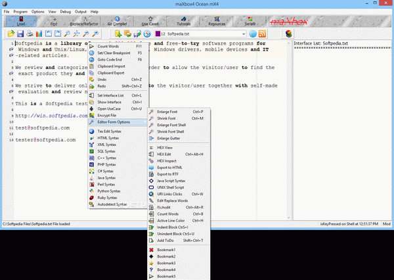Click the printer icon
The height and width of the screenshot is (280, 394).
(30, 34)
